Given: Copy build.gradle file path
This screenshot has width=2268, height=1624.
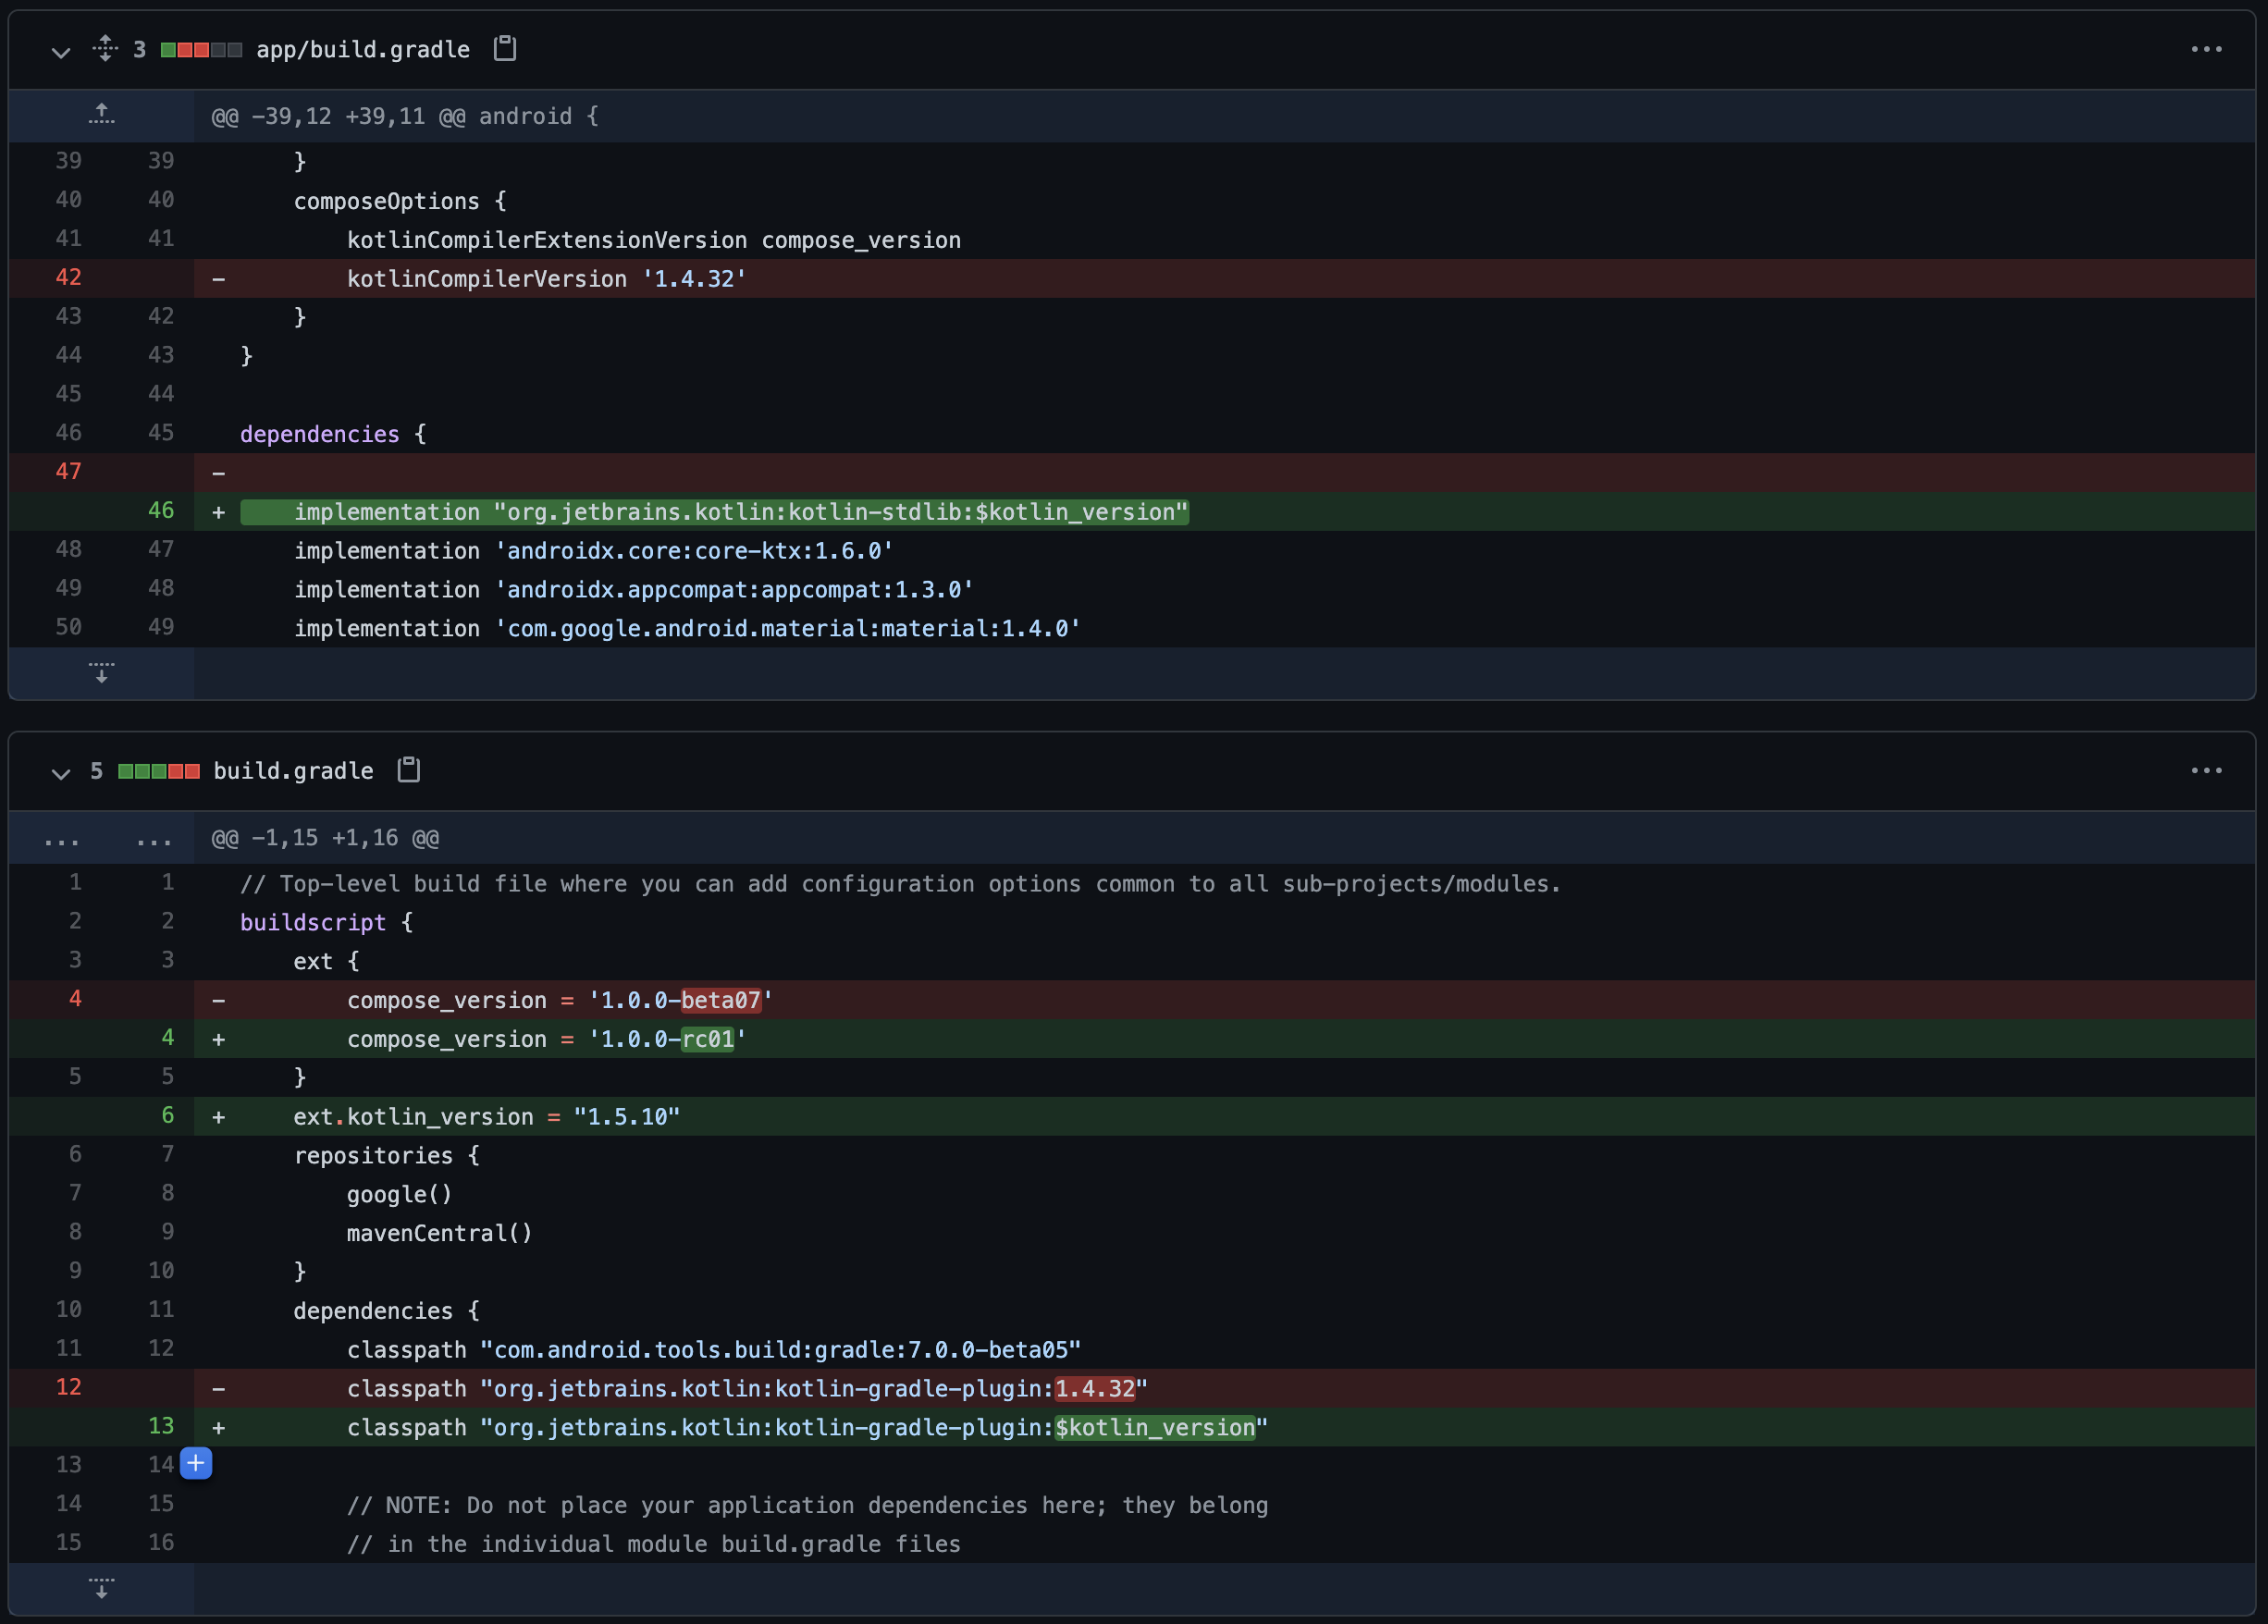Looking at the screenshot, I should 408,769.
